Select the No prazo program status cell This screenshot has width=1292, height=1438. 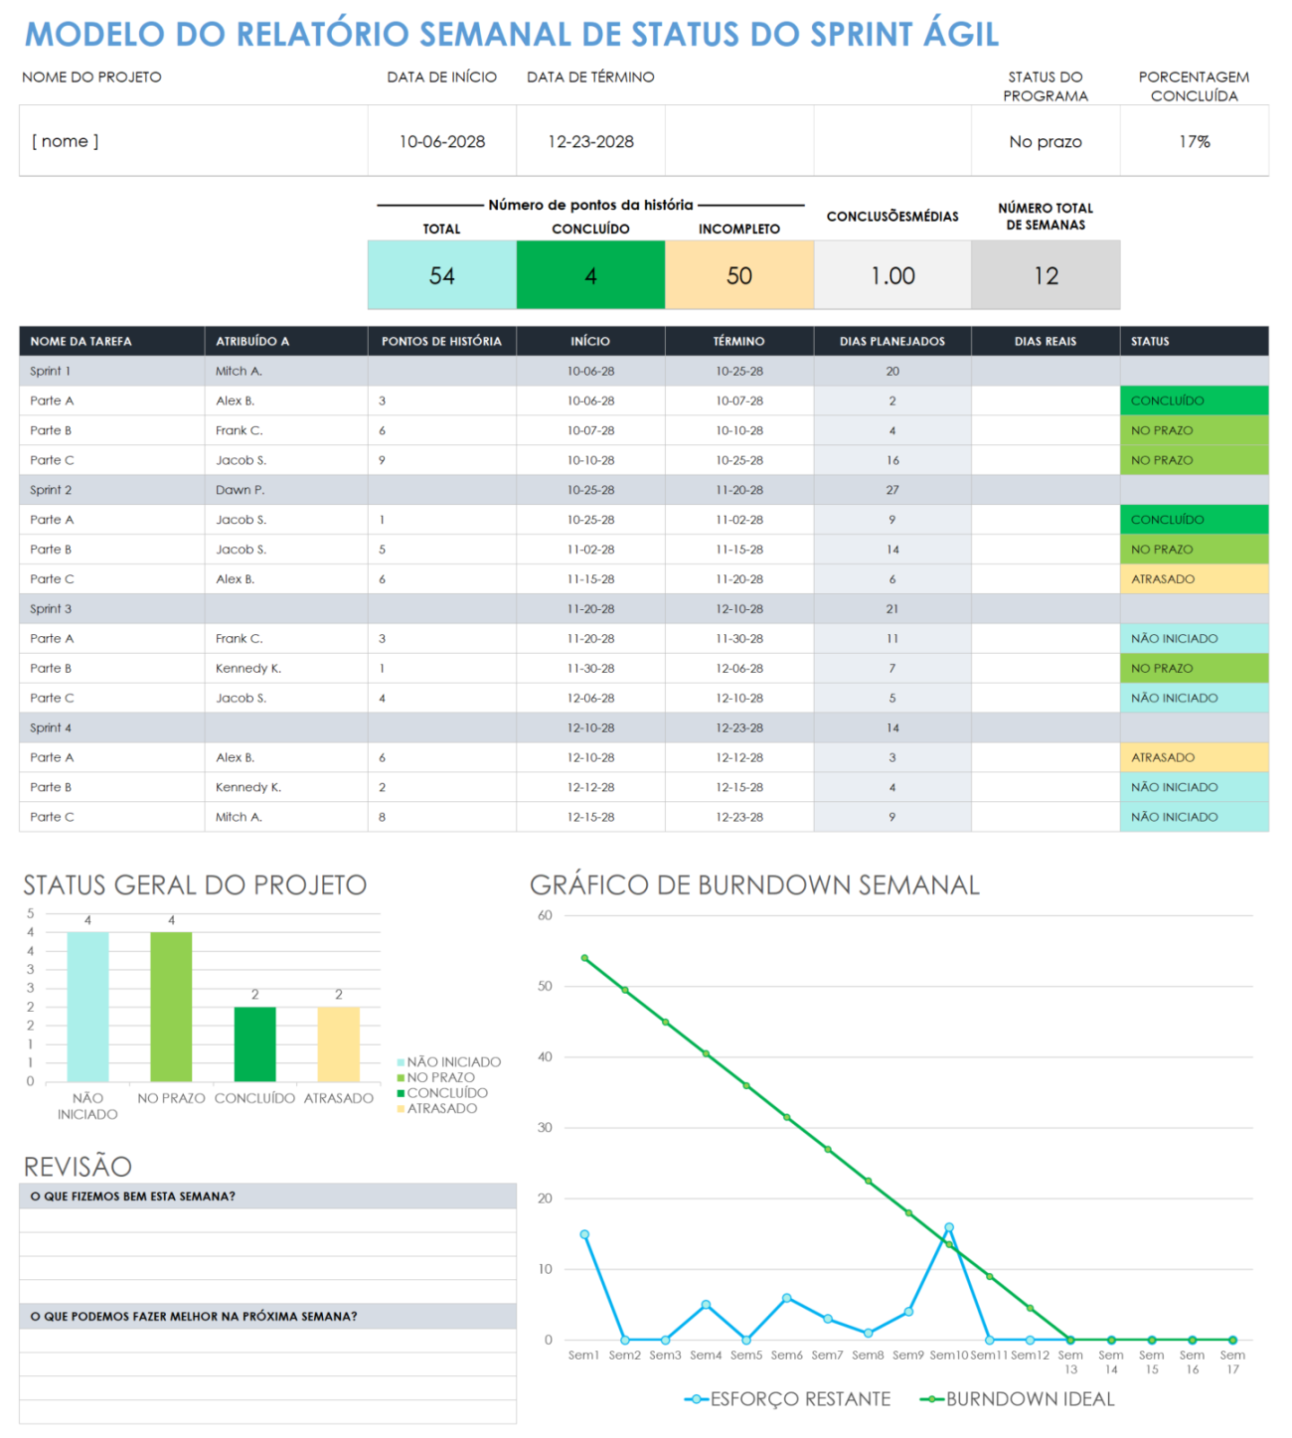[1045, 140]
